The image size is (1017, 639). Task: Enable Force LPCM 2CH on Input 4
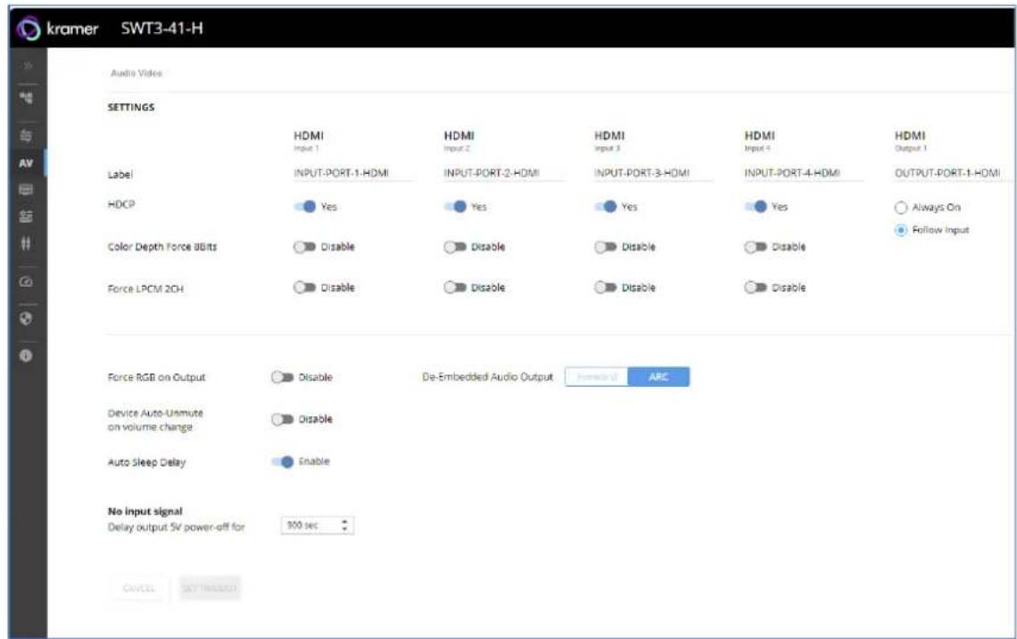pyautogui.click(x=756, y=287)
